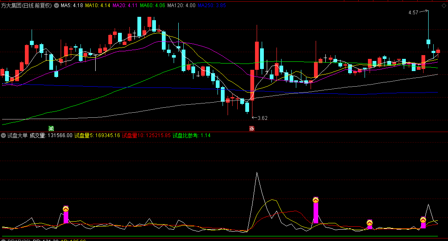
Task: Select the MA10: 4.14 moving average label
Action: 98,5
